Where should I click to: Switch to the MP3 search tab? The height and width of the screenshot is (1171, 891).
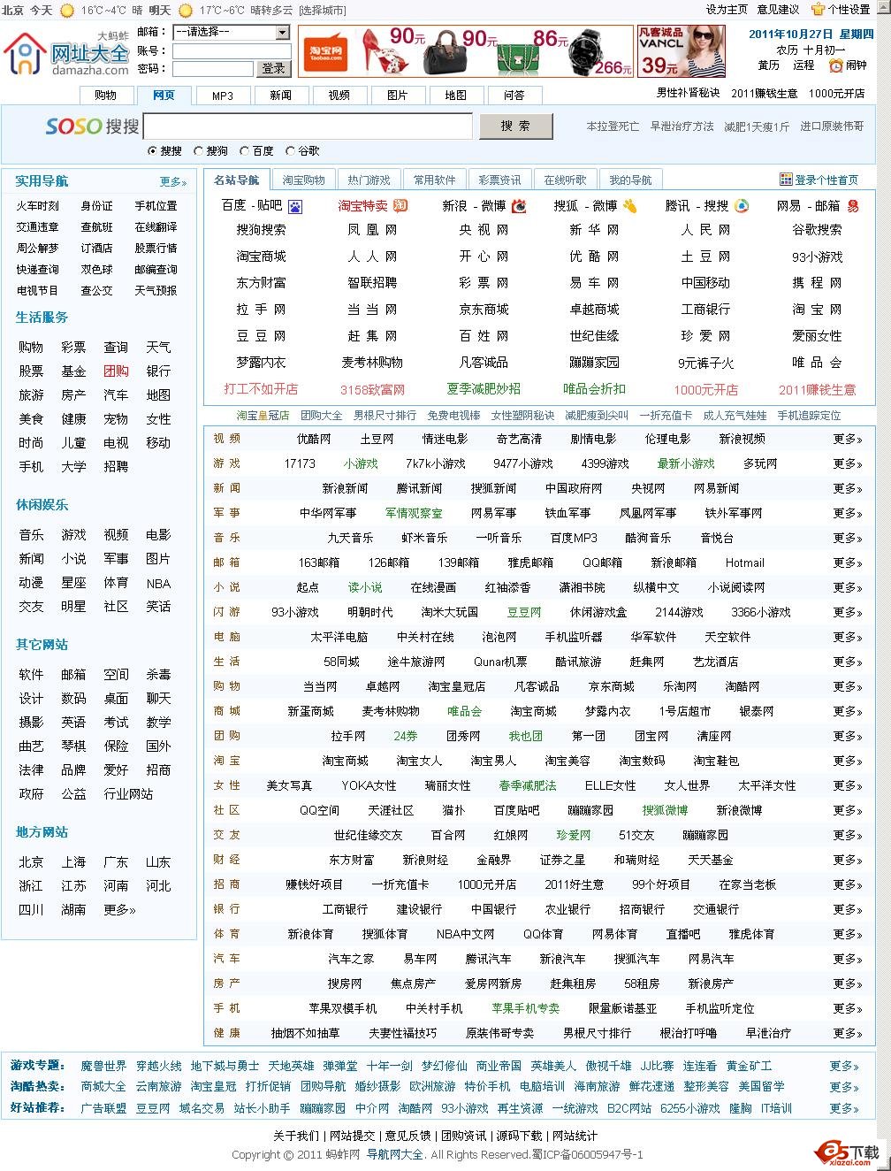pos(222,95)
